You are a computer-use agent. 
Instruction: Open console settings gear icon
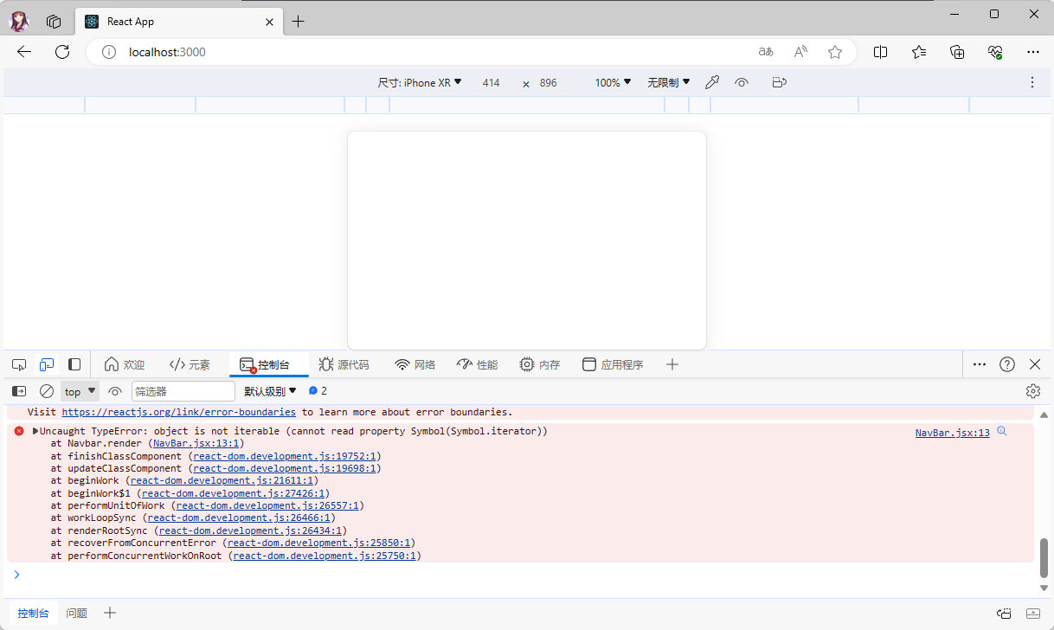pyautogui.click(x=1032, y=391)
